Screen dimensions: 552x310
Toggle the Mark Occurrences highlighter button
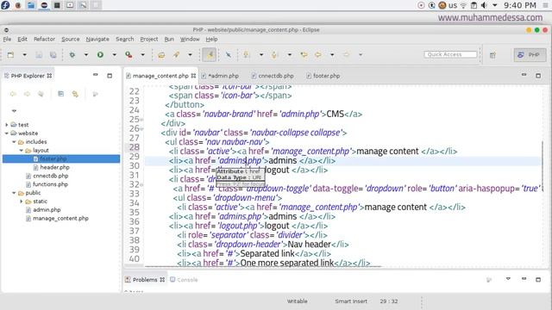click(210, 55)
